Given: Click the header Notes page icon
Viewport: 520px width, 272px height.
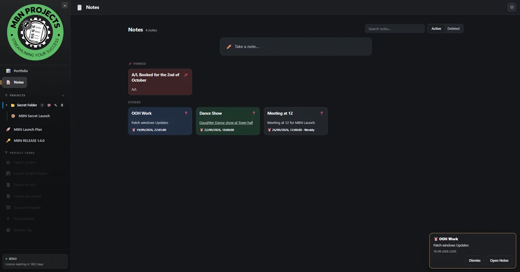Looking at the screenshot, I should pyautogui.click(x=79, y=7).
